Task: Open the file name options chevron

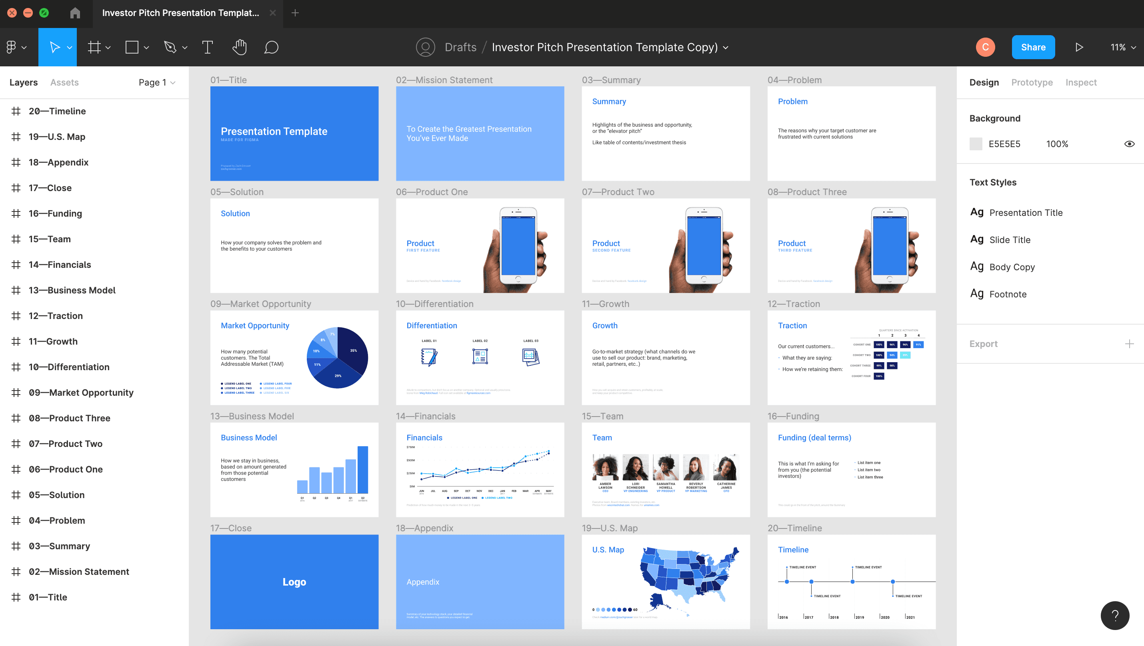Action: (726, 48)
